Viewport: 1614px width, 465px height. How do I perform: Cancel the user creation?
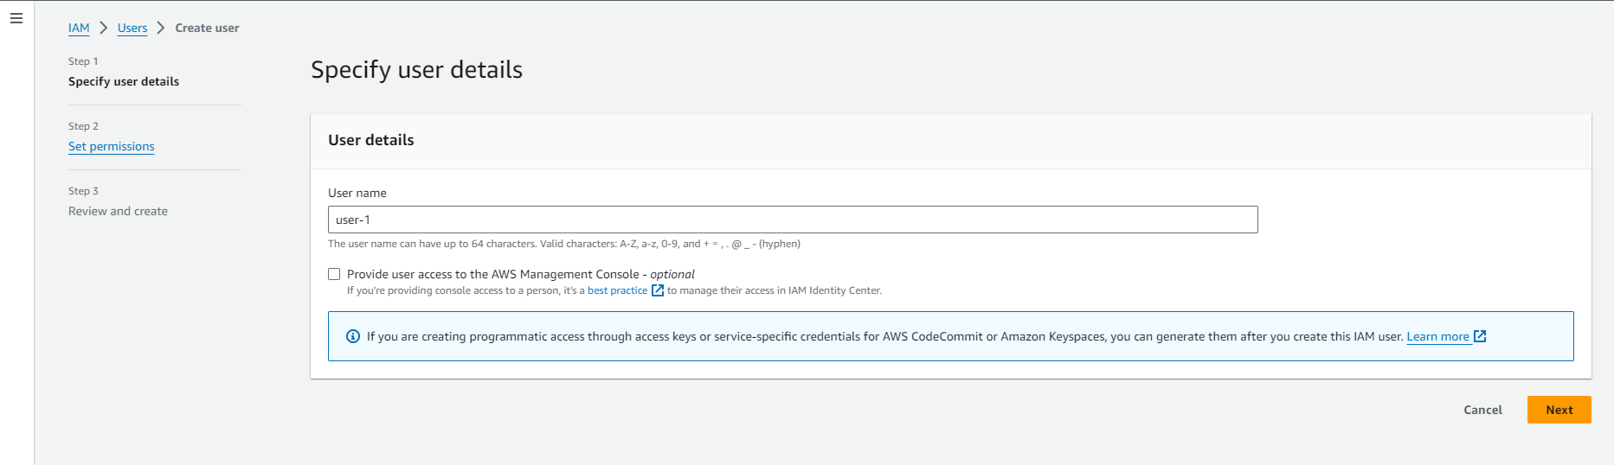pos(1482,410)
